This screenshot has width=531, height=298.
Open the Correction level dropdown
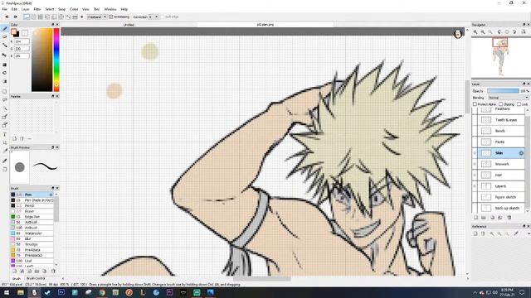point(153,17)
